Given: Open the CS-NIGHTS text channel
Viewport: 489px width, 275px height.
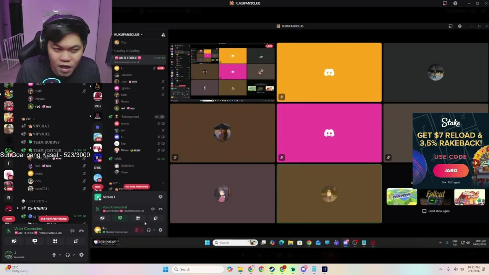Looking at the screenshot, I should (37, 208).
